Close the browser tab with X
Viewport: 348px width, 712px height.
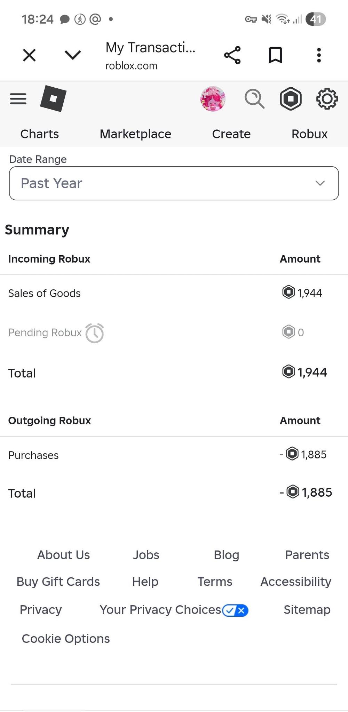pyautogui.click(x=29, y=55)
